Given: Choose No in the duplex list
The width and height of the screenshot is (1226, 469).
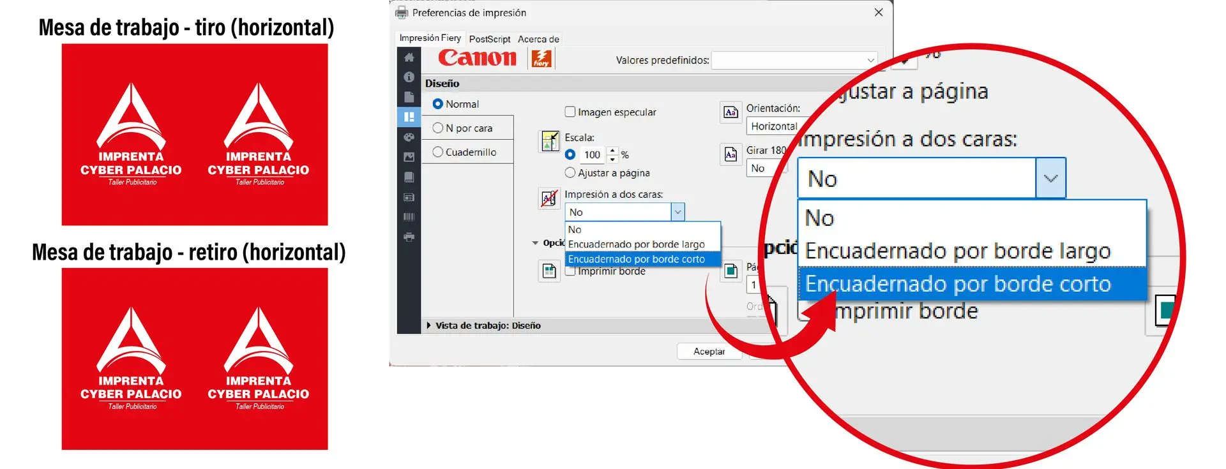Looking at the screenshot, I should pyautogui.click(x=643, y=230).
